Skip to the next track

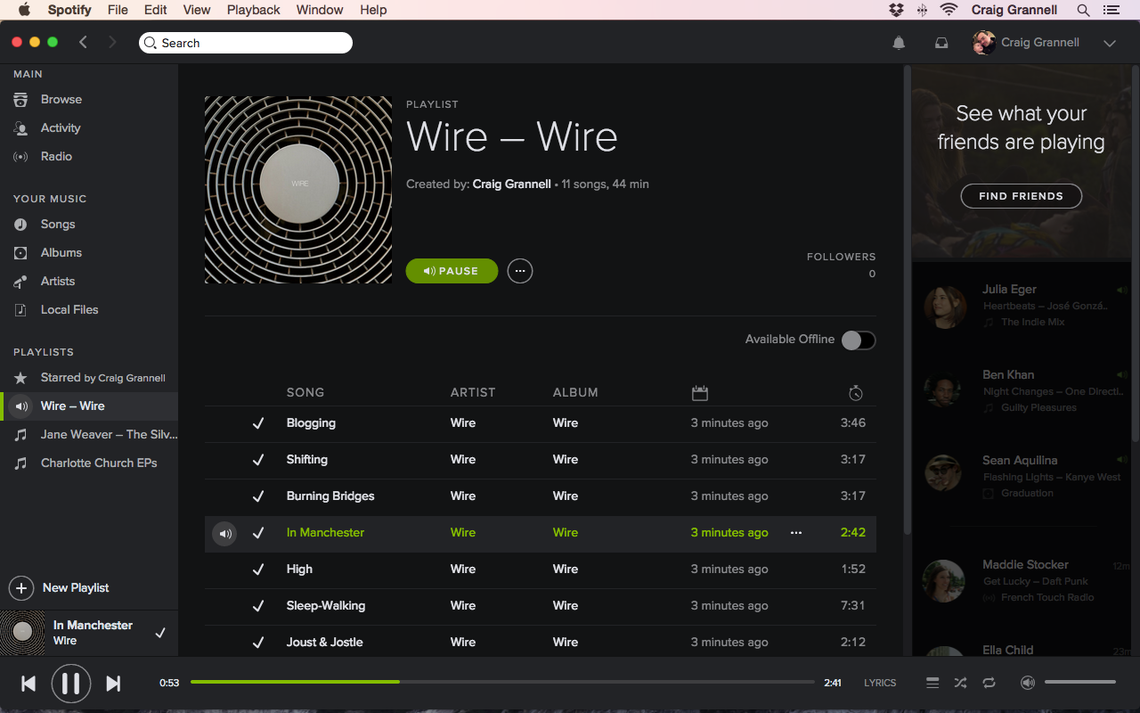[x=113, y=684]
